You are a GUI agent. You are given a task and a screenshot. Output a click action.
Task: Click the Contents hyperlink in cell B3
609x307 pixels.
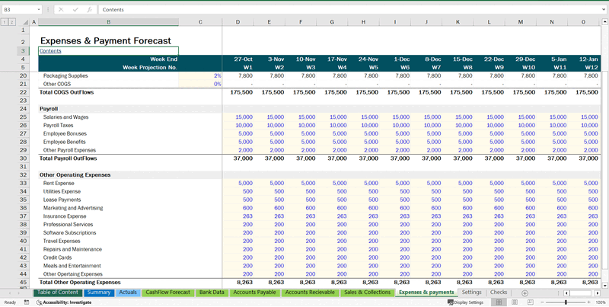point(50,51)
